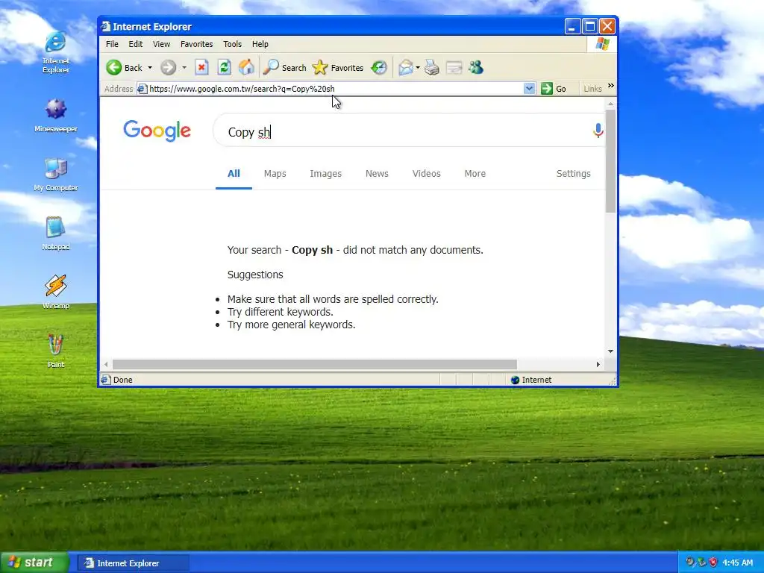Click the Done status bar text
Image resolution: width=764 pixels, height=573 pixels.
point(123,380)
